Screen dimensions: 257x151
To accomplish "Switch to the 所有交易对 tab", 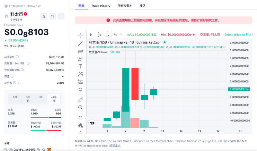I will pos(125,6).
